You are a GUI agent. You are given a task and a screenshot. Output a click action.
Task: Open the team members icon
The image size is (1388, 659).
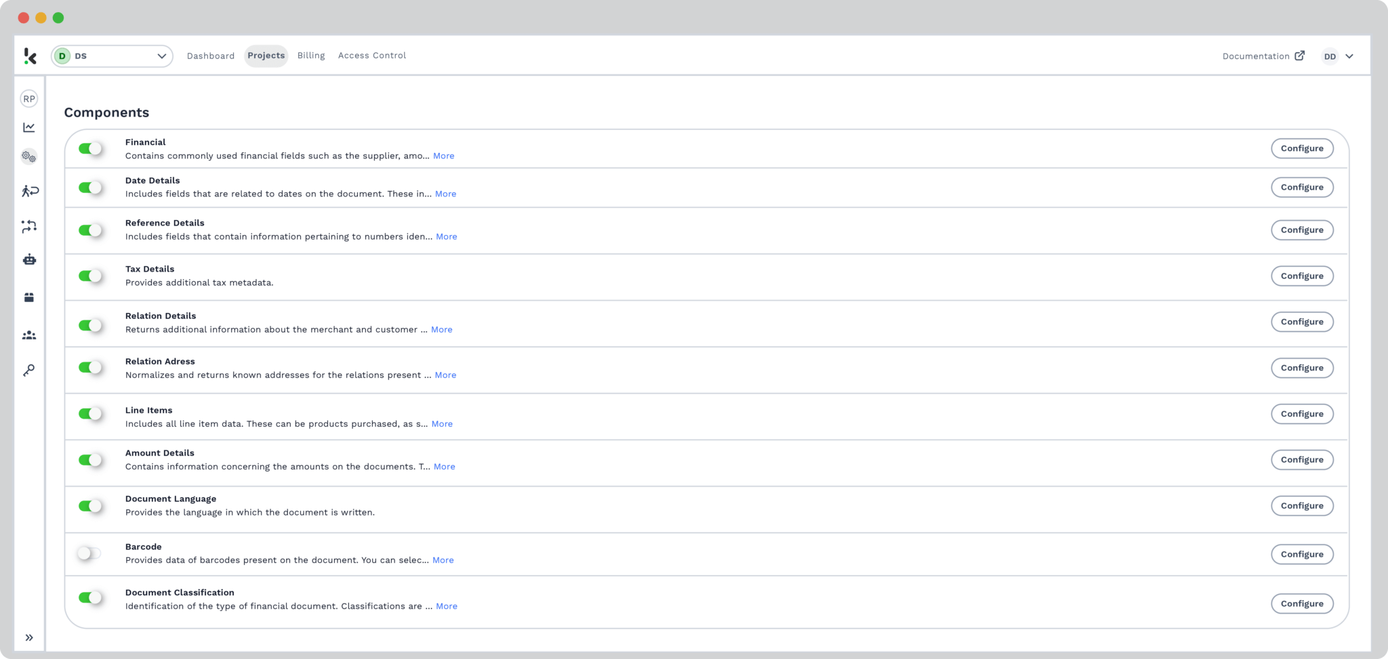pyautogui.click(x=29, y=334)
